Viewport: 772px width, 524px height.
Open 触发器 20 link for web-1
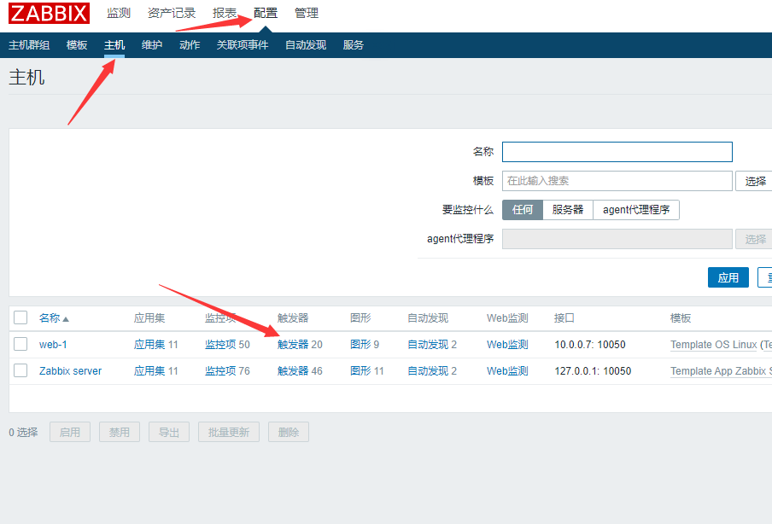[293, 345]
